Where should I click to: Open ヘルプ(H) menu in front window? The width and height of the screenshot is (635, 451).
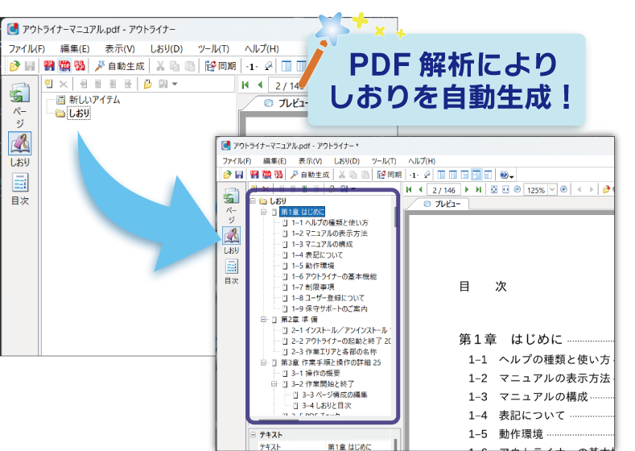(x=422, y=161)
